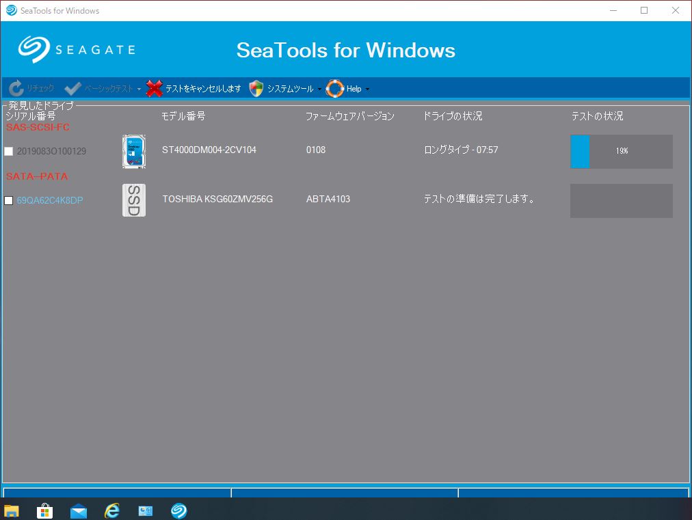Click the SeaTools title bar app icon
Image resolution: width=692 pixels, height=520 pixels.
12,10
